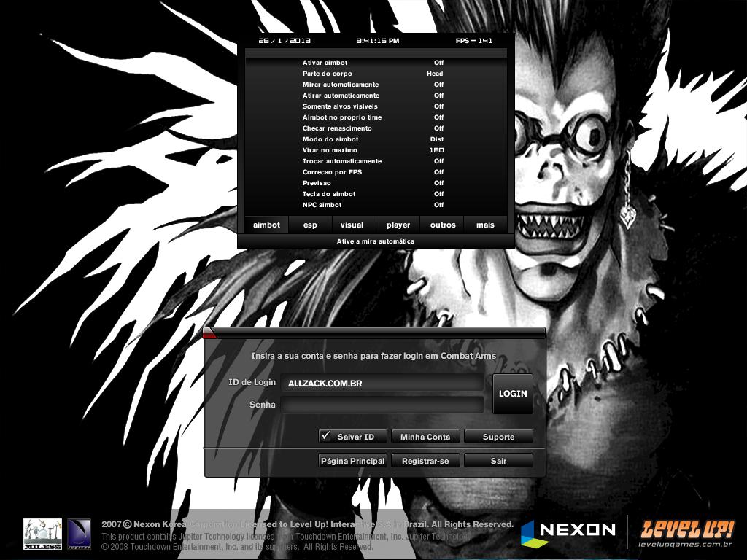
Task: Select the Tecla do aimbot label
Action: tap(329, 194)
